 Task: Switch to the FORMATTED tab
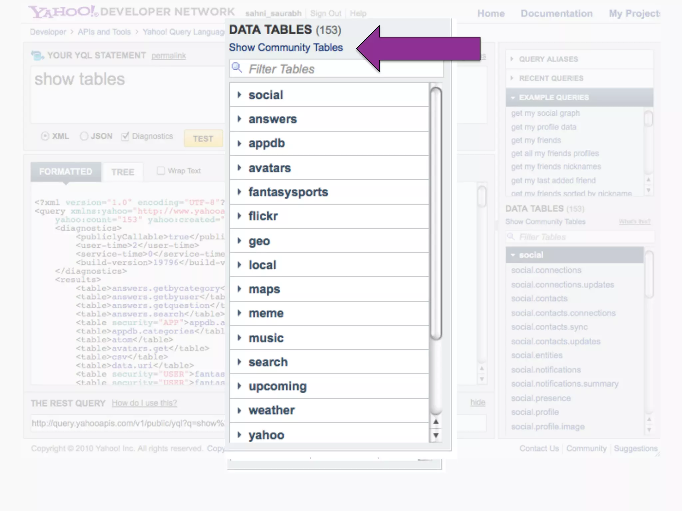[x=66, y=171]
